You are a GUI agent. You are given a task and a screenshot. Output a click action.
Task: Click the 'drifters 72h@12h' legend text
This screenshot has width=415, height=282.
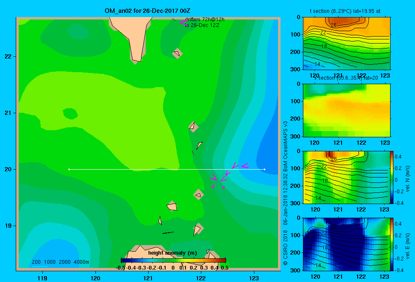205,19
